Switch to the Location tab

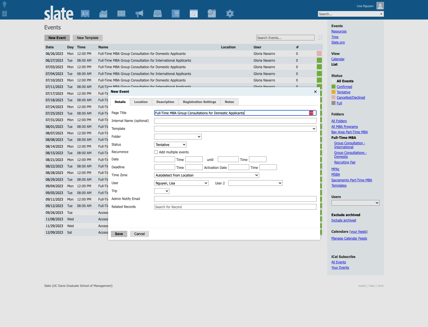tap(141, 102)
